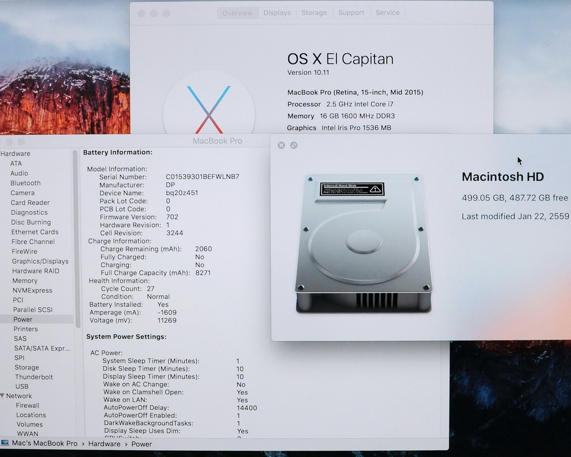The height and width of the screenshot is (457, 571).
Task: Select PCI in the sidebar
Action: [x=18, y=300]
